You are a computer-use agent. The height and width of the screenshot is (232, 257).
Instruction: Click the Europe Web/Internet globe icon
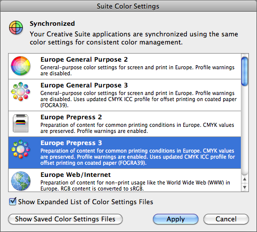pos(21,181)
